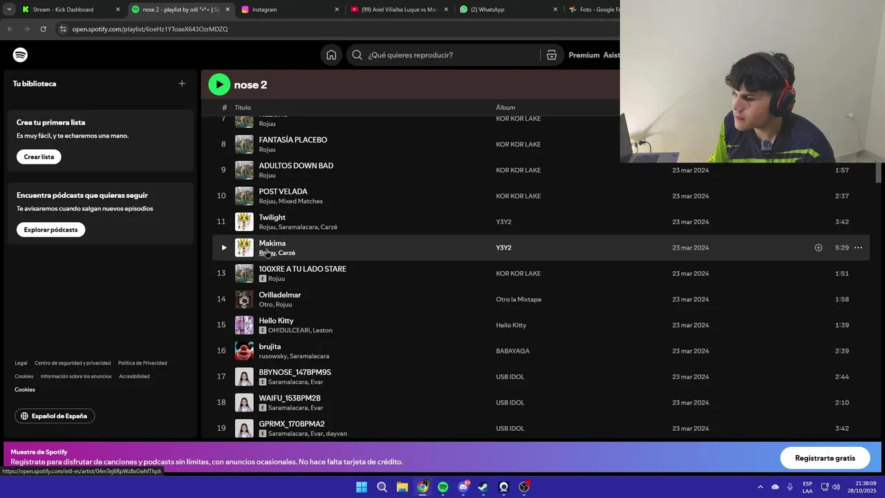The width and height of the screenshot is (885, 498).
Task: Click the POST VELADA track title
Action: pos(283,192)
